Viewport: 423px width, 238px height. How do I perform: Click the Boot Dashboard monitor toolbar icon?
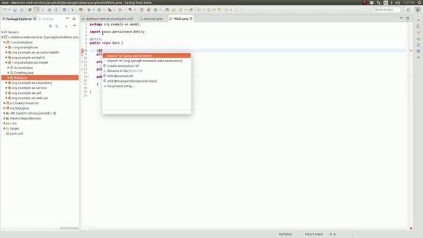65,10
